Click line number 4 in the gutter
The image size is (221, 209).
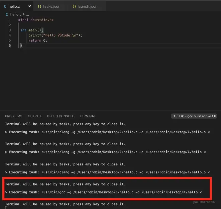(10, 35)
